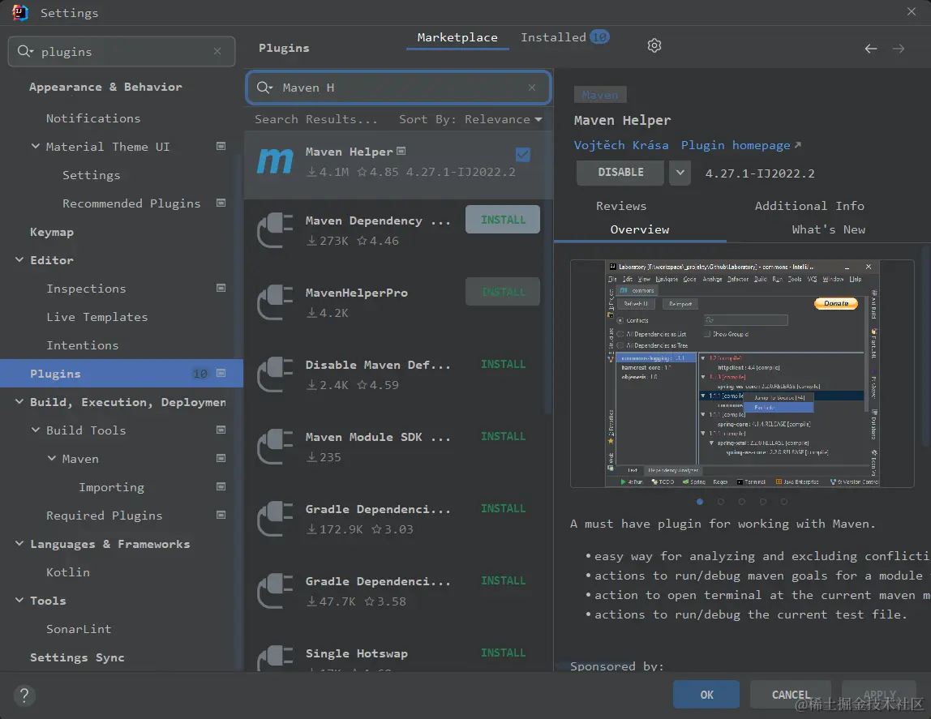This screenshot has width=931, height=719.
Task: Click project-level icon beside Material Theme UI
Action: (x=221, y=146)
